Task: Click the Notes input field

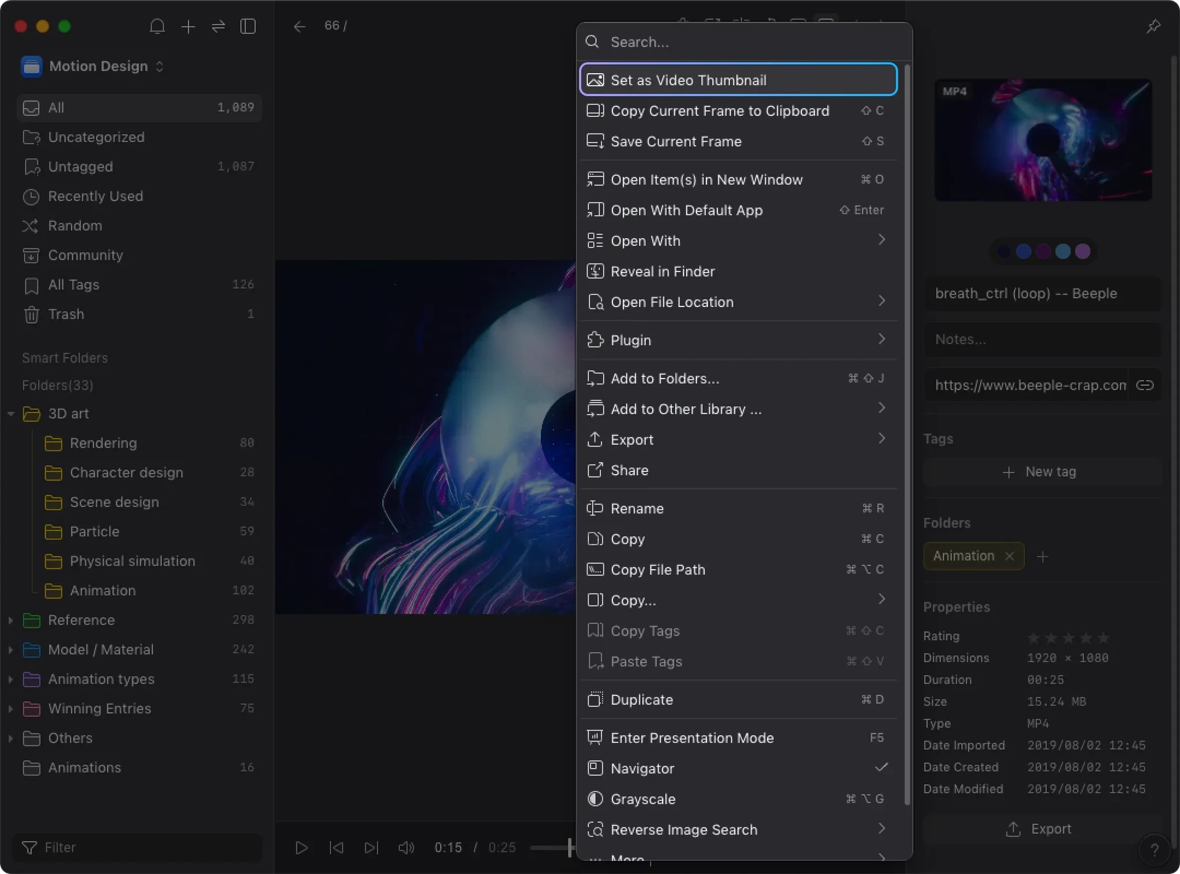Action: pos(1042,339)
